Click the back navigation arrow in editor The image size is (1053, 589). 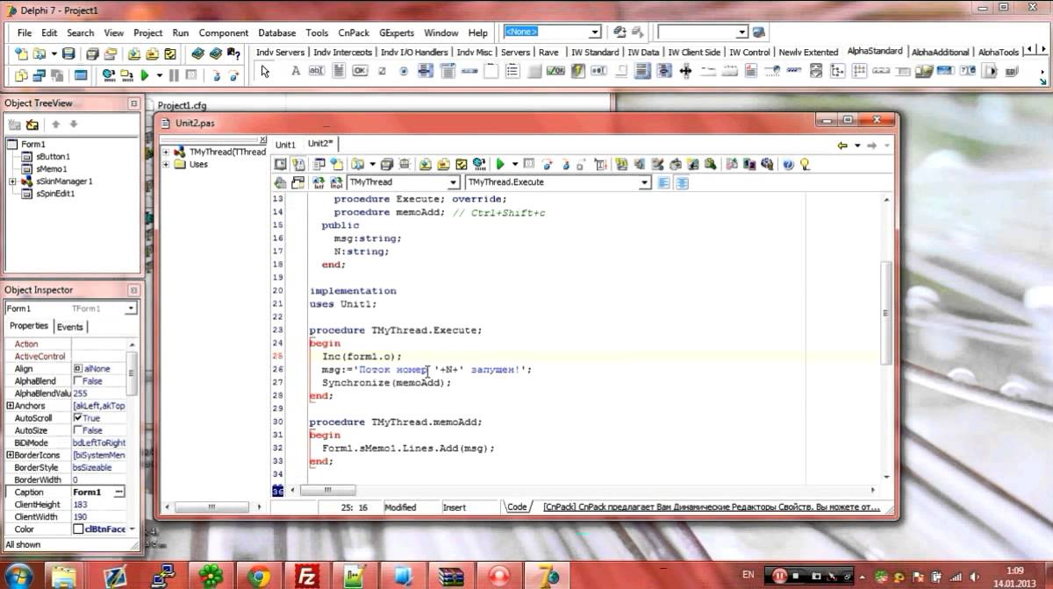(x=842, y=145)
